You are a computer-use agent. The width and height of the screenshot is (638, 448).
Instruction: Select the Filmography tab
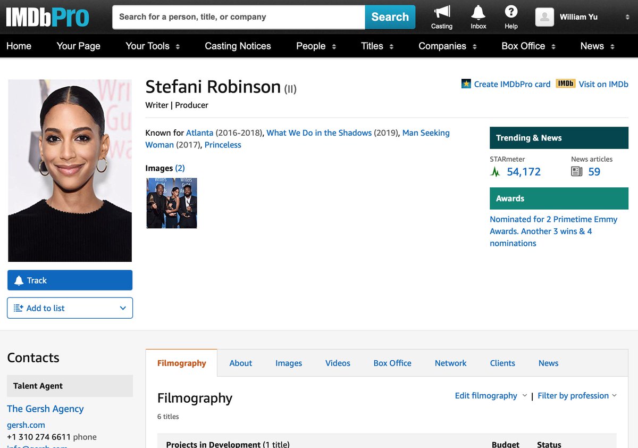181,363
